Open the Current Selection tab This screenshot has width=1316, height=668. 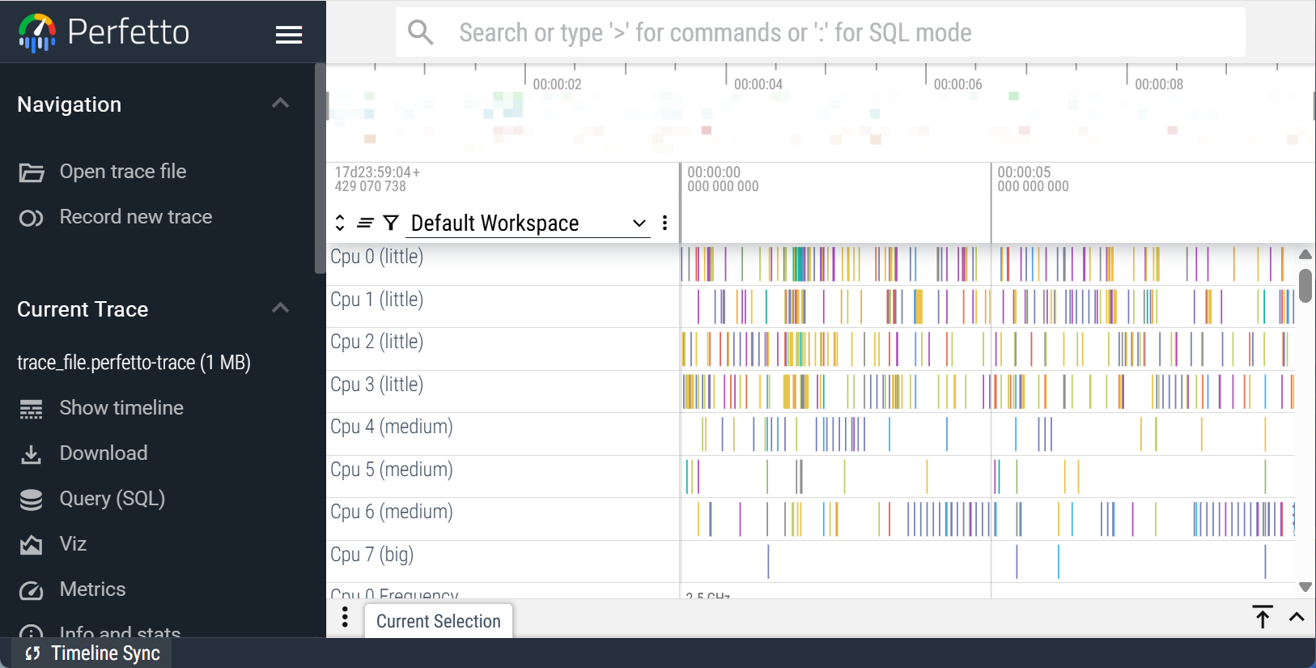click(439, 621)
